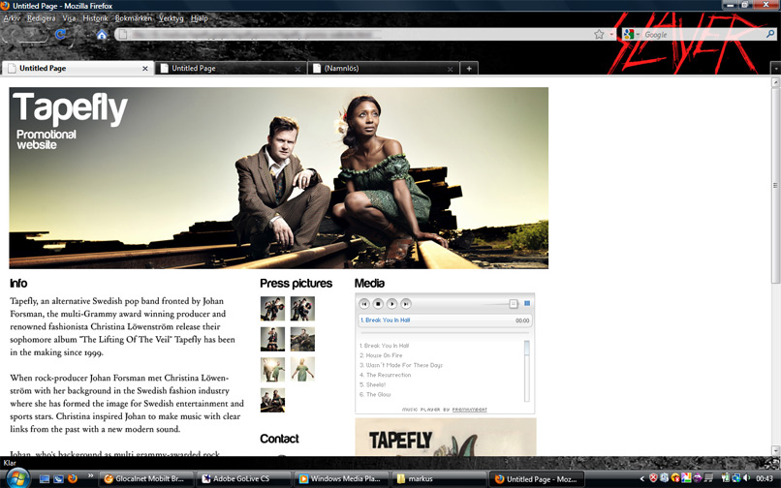Switch to Glocalnet Mobilt taskbar window
Screen dimensions: 781x488
145,479
